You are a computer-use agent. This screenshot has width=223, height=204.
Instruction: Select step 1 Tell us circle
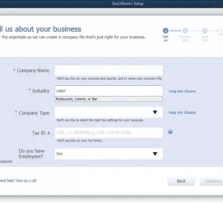point(166,31)
